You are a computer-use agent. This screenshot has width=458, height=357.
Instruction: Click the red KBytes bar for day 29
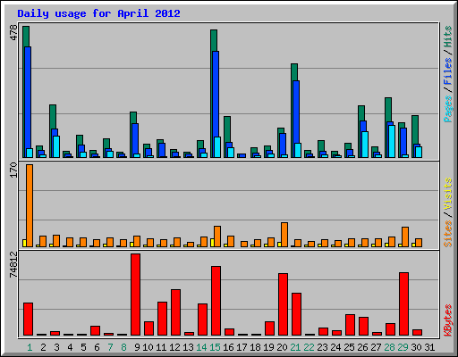tap(404, 304)
